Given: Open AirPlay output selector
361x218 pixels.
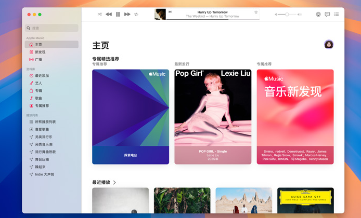Looking at the screenshot, I should point(318,14).
